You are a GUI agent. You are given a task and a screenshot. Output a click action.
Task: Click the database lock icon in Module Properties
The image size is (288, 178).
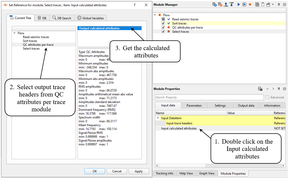260,89
